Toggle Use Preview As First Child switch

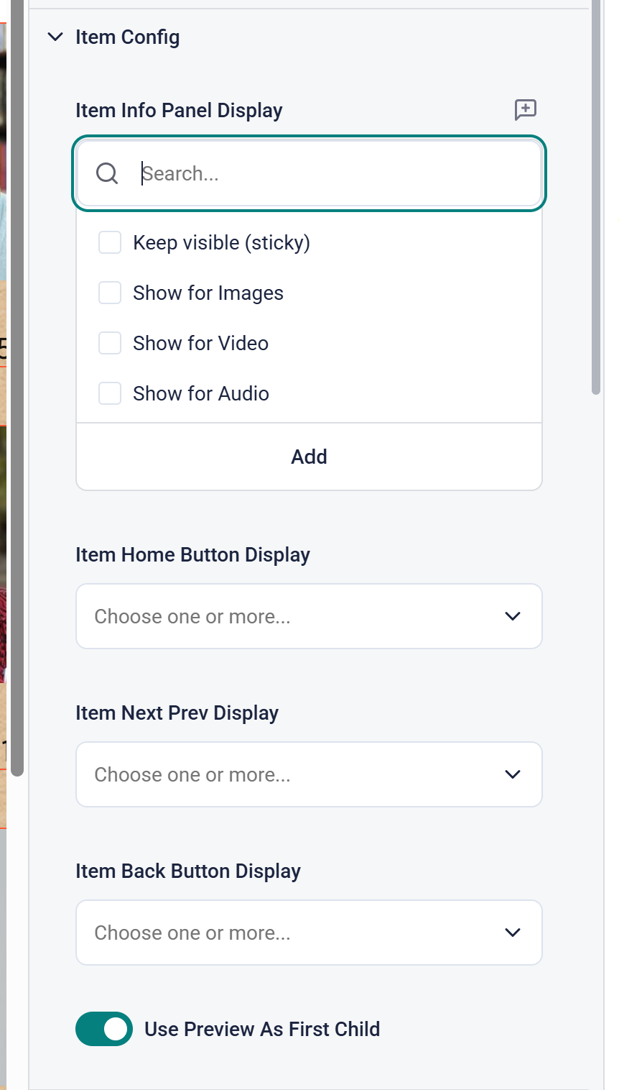tap(104, 1029)
